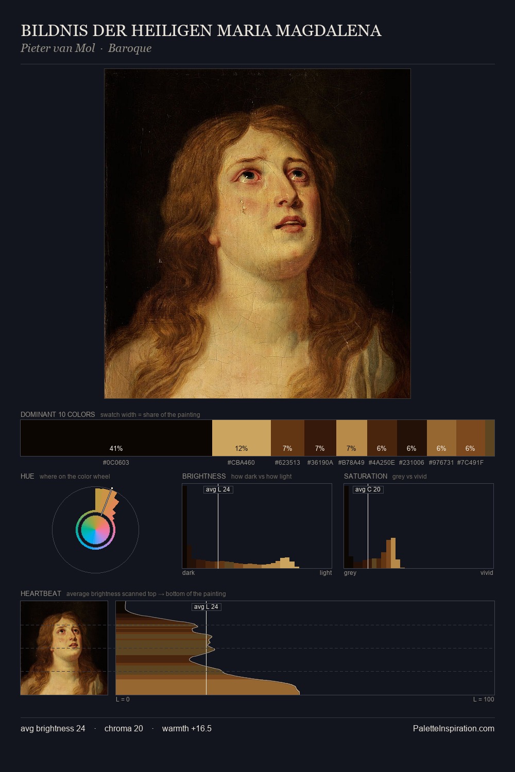
Task: Select the #976731 swatch block
Action: (x=441, y=438)
